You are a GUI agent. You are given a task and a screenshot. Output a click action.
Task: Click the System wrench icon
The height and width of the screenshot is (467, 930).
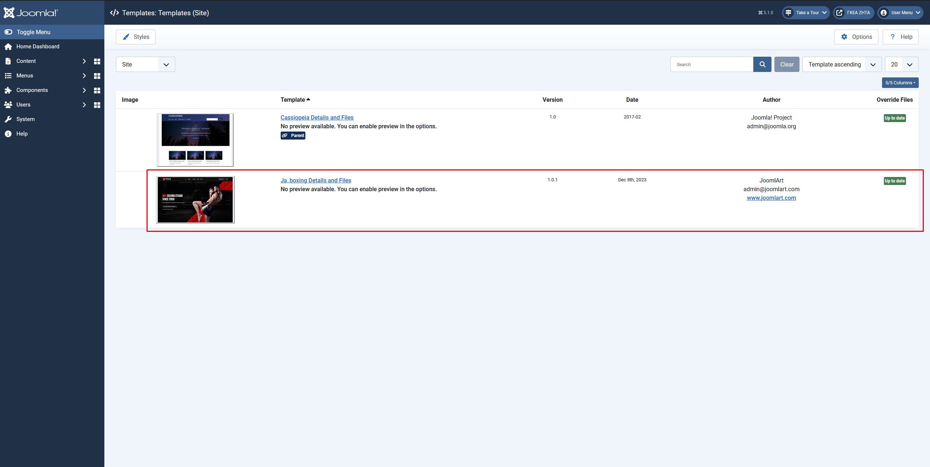click(x=8, y=119)
